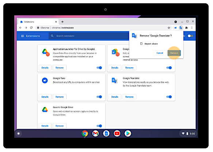213x152 pixels.
Task: Open Google Docs from the shelf
Action: click(106, 133)
